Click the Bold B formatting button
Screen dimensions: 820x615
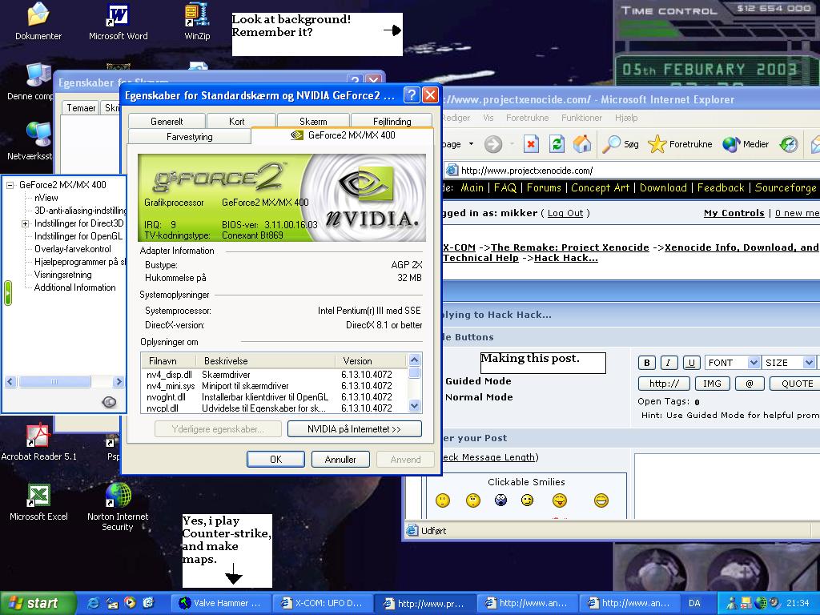click(x=647, y=363)
